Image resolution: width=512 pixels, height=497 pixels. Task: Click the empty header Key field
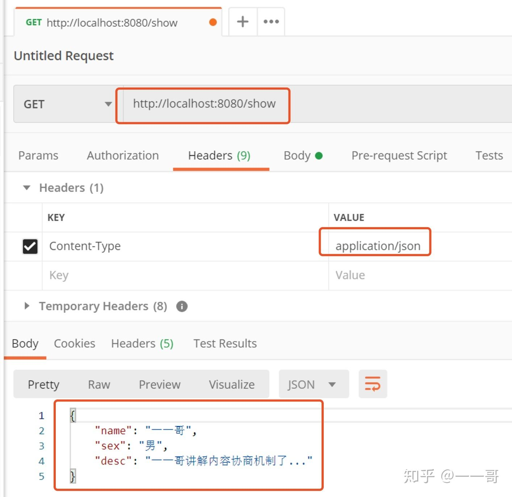point(181,275)
